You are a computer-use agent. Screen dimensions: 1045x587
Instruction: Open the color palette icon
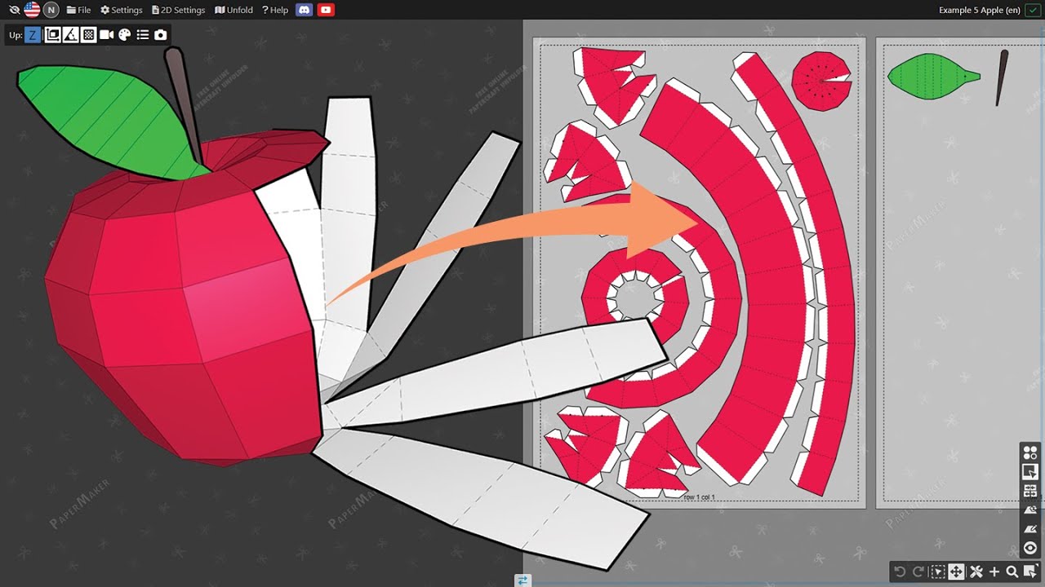tap(124, 35)
